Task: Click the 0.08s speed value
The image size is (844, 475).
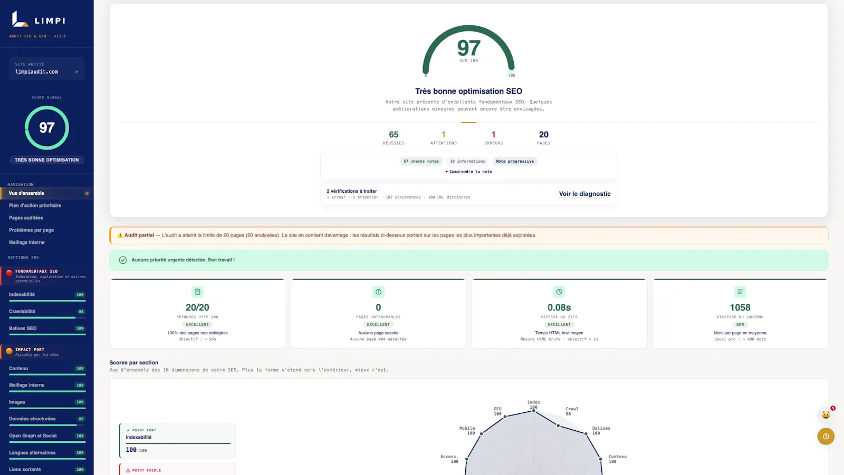Action: pyautogui.click(x=559, y=308)
